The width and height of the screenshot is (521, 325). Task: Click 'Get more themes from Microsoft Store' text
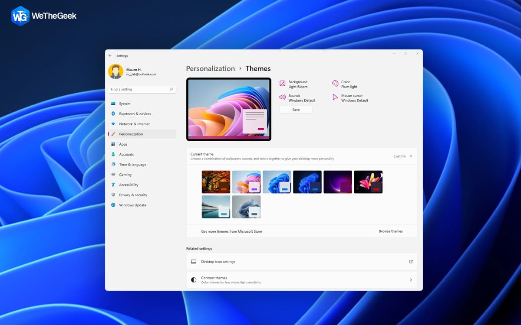(x=231, y=231)
